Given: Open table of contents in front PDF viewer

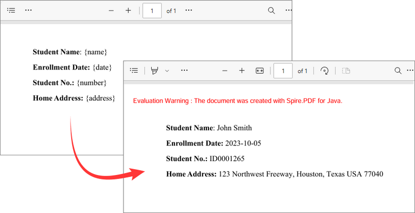Looking at the screenshot, I should 134,71.
